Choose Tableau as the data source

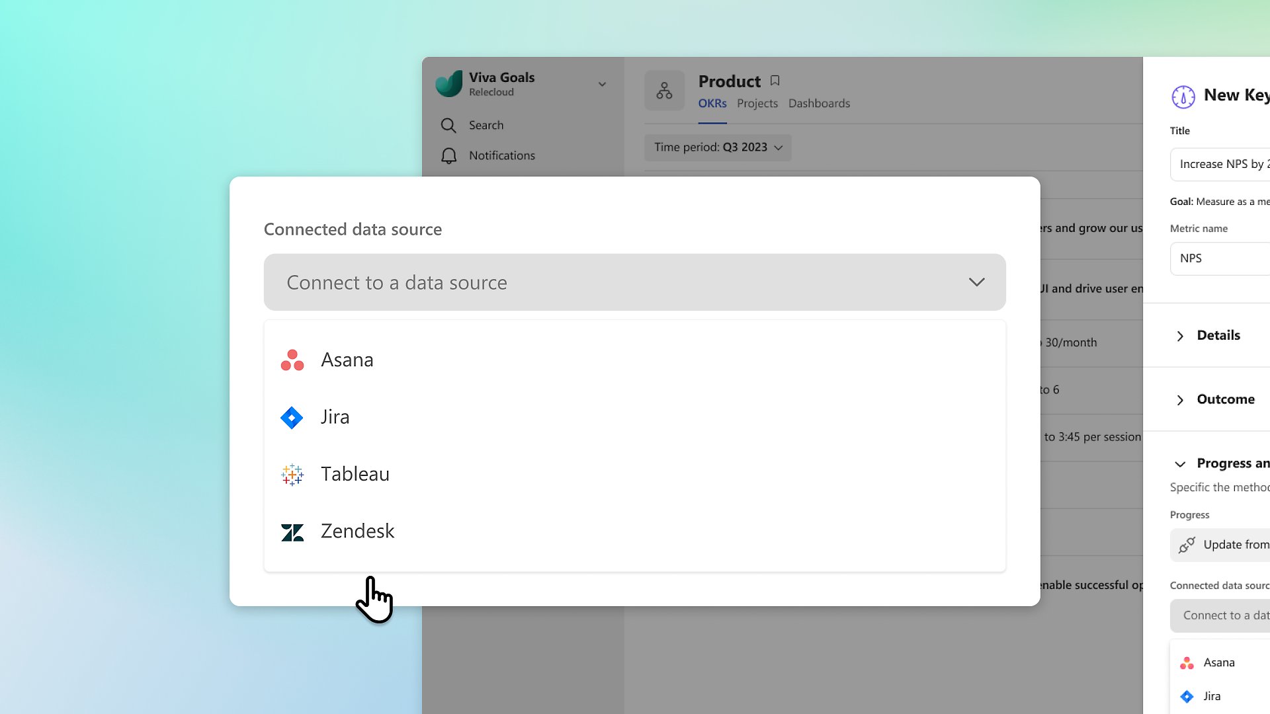click(x=634, y=474)
